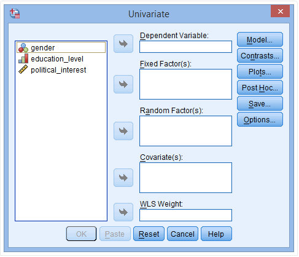Click the Reset button

tap(149, 234)
